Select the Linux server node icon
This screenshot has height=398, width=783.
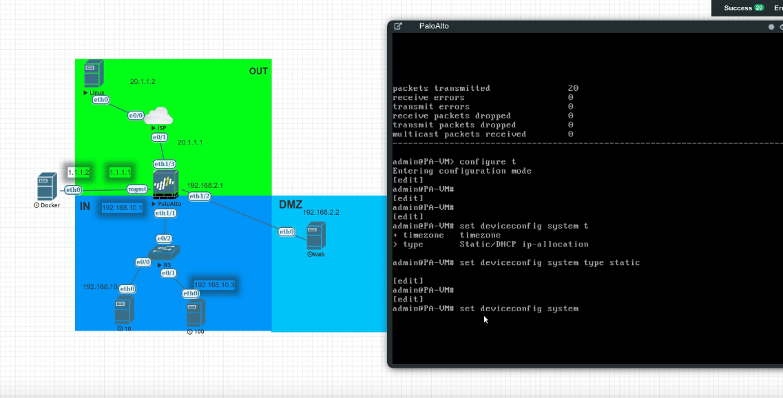click(x=94, y=74)
